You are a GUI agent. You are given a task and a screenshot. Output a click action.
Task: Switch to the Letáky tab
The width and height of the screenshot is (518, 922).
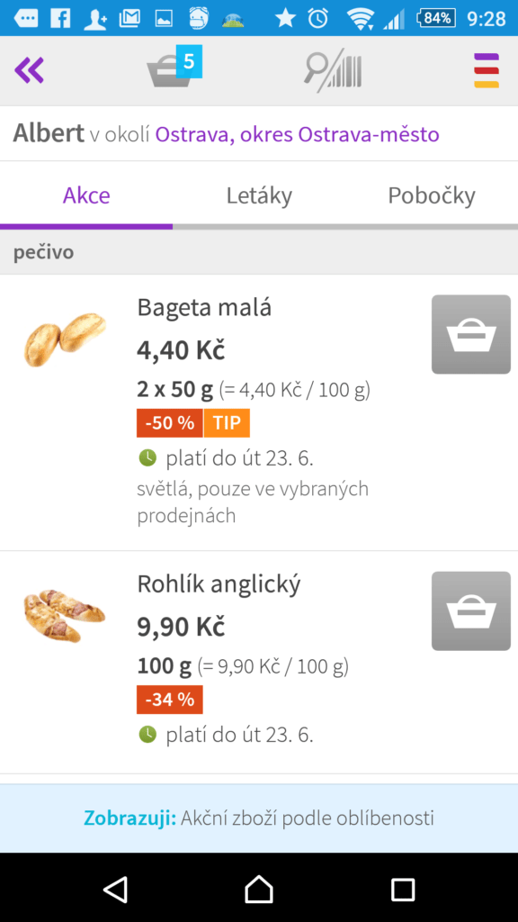tap(259, 195)
